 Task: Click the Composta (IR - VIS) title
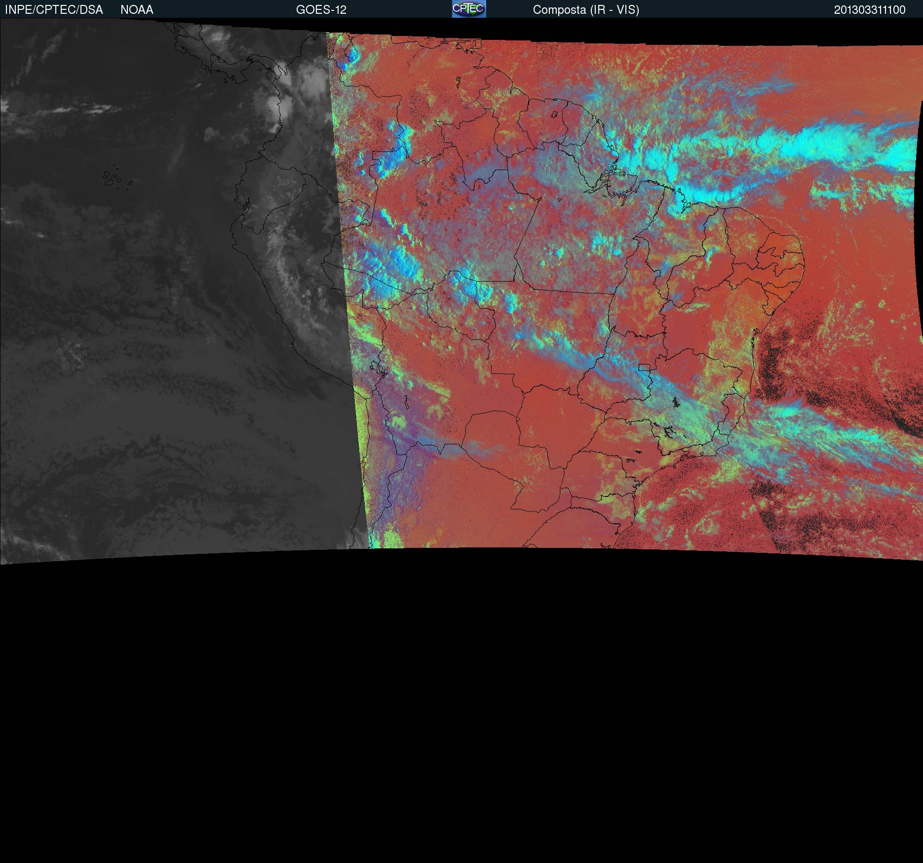(586, 10)
